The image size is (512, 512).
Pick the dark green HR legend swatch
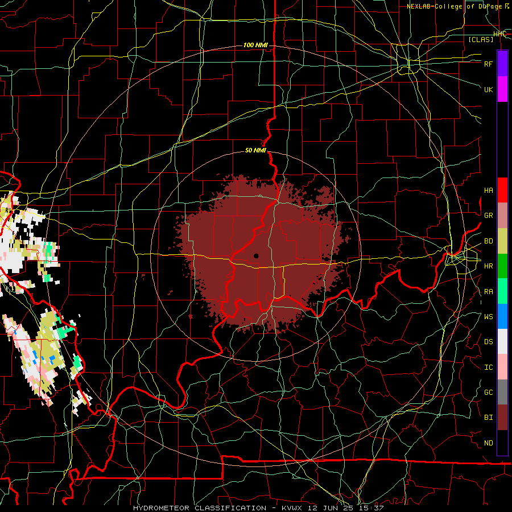click(x=502, y=266)
